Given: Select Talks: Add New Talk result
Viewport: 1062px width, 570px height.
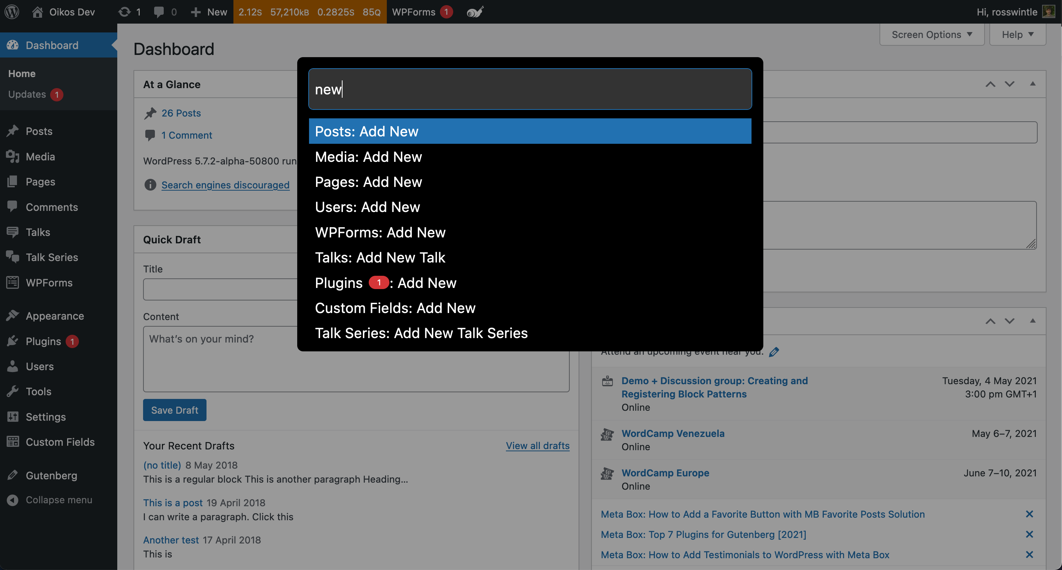Looking at the screenshot, I should pyautogui.click(x=530, y=257).
